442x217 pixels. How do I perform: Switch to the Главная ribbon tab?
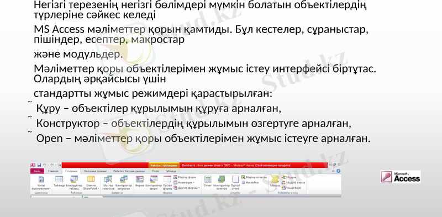pos(53,171)
